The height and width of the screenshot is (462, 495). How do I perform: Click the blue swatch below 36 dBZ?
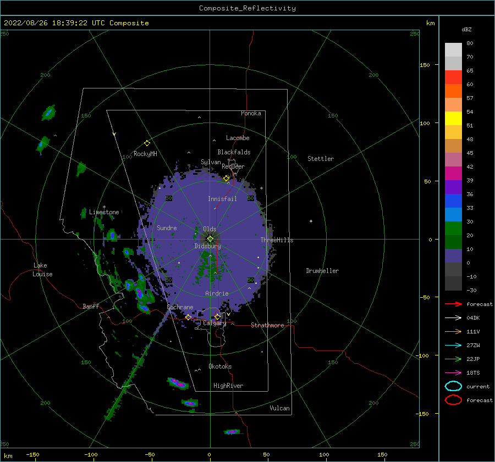tap(453, 201)
